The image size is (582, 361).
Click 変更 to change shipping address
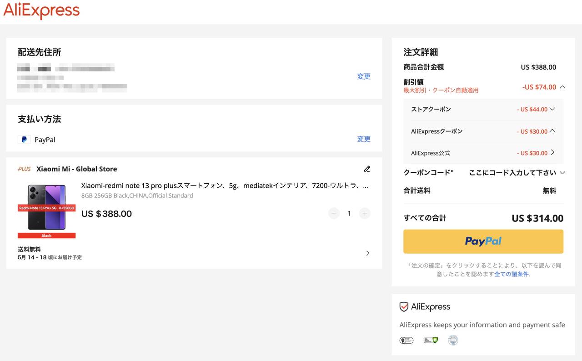click(364, 76)
